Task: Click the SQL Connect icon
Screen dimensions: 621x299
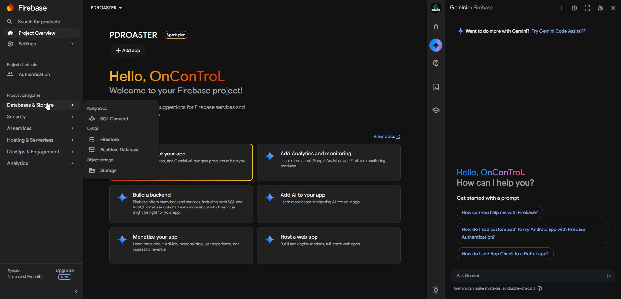Action: (92, 119)
